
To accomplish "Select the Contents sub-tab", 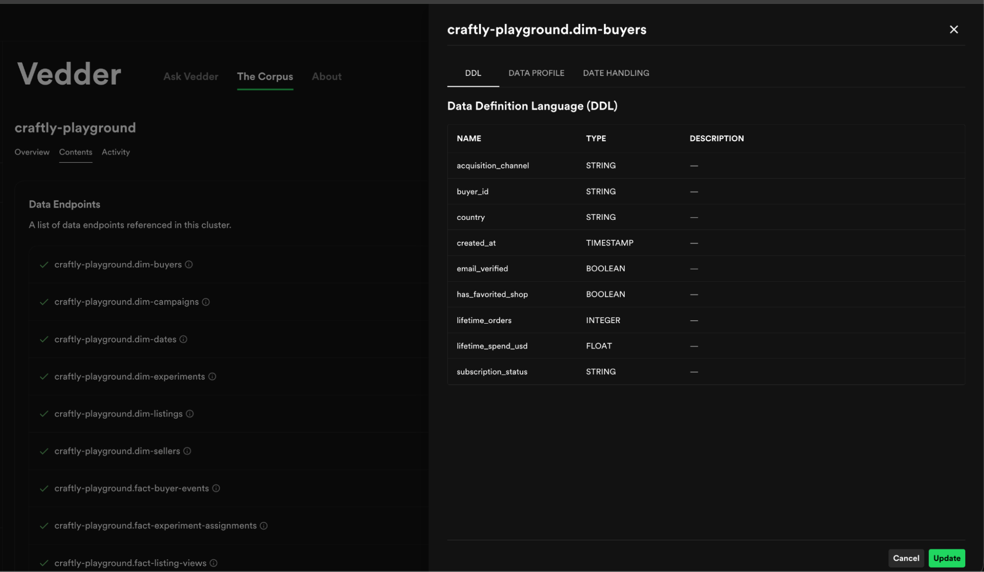I will click(x=75, y=152).
